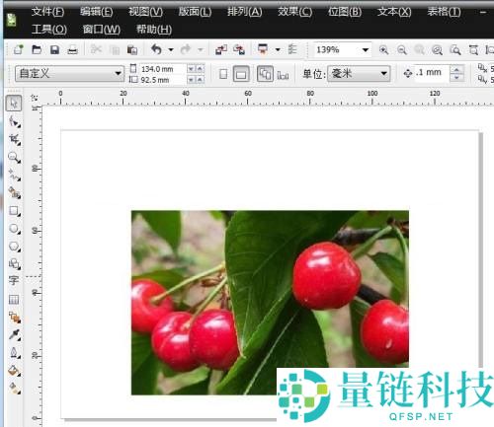Image resolution: width=494 pixels, height=427 pixels.
Task: Click the Export icon
Action: pyautogui.click(x=239, y=49)
